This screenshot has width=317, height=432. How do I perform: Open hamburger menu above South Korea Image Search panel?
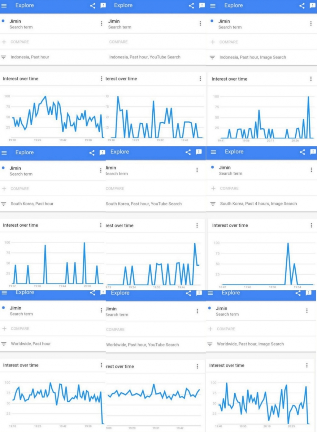tap(213, 152)
